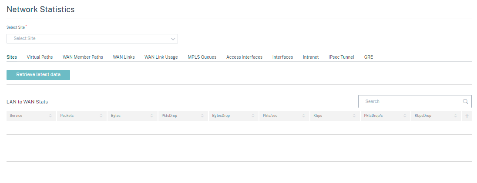
Task: Switch to the Sites tab
Action: (12, 57)
